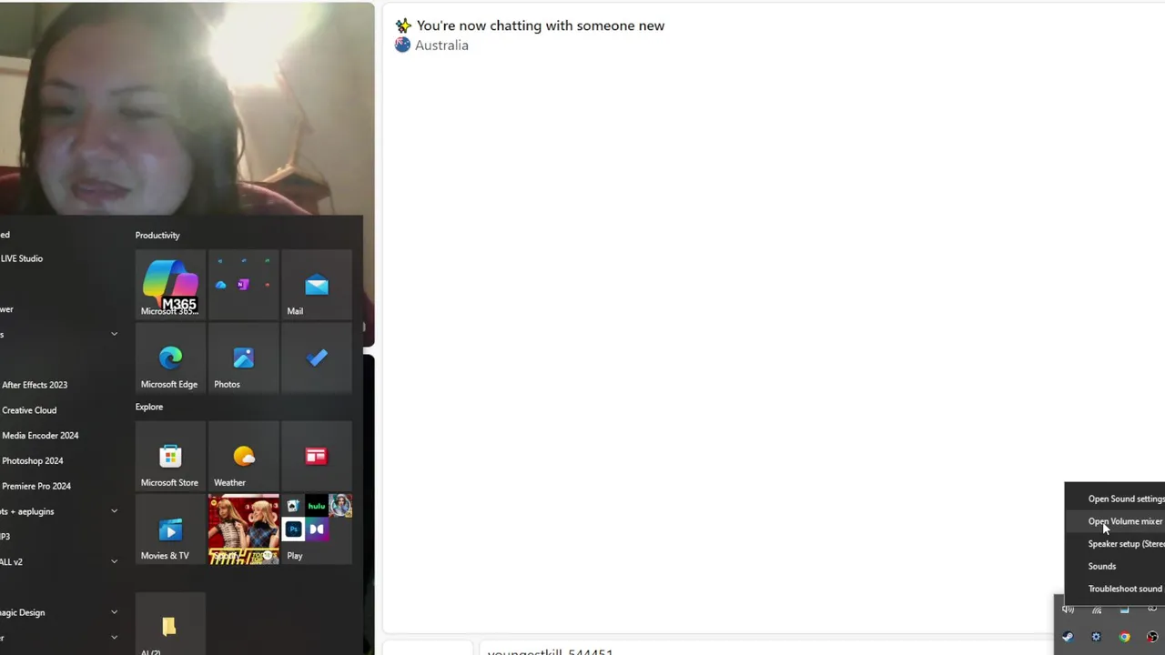Viewport: 1165px width, 655px height.
Task: Click the speaker volume tray icon
Action: (x=1069, y=610)
